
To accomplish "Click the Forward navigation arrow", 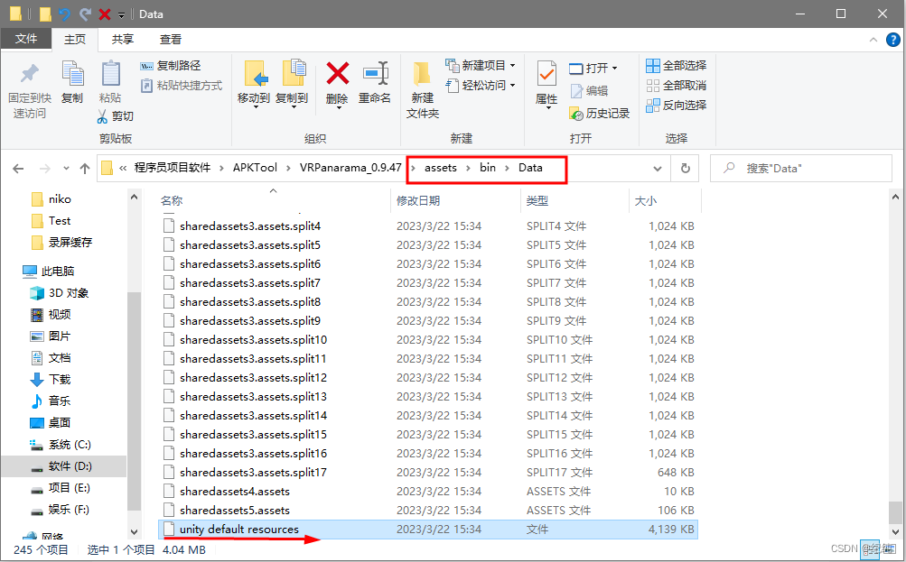I will coord(44,169).
